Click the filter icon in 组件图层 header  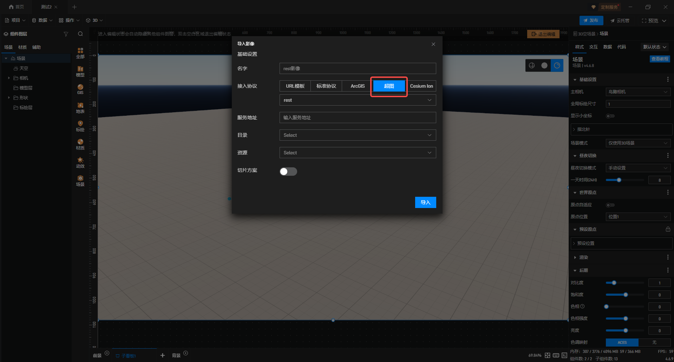tap(66, 34)
